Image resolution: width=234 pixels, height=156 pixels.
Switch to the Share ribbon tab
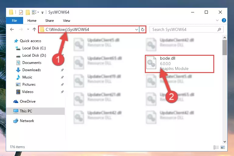[50, 21]
